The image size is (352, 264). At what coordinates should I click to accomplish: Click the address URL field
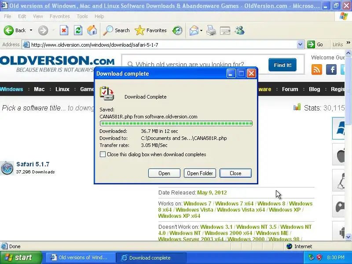pyautogui.click(x=163, y=45)
